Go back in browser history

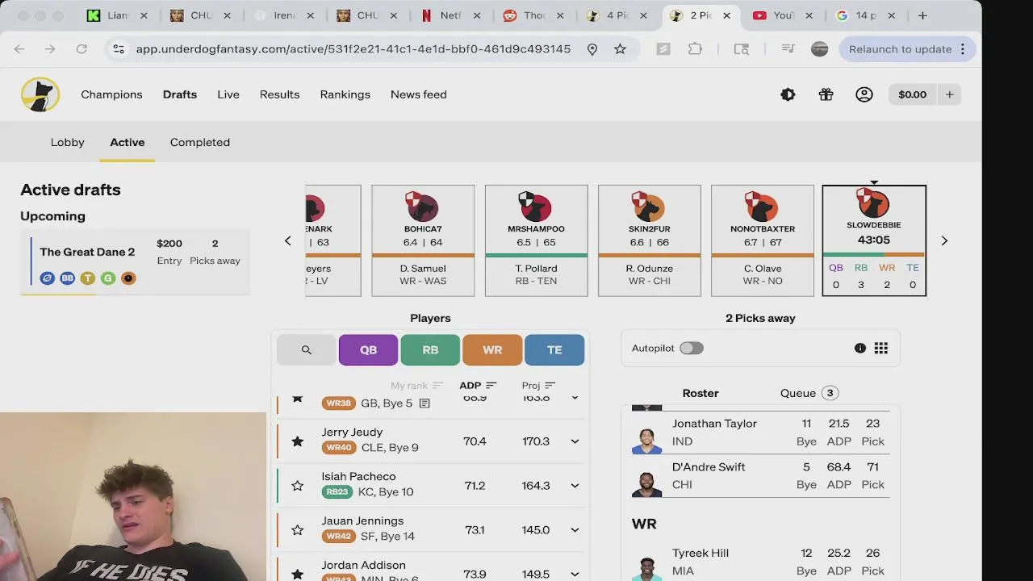19,49
